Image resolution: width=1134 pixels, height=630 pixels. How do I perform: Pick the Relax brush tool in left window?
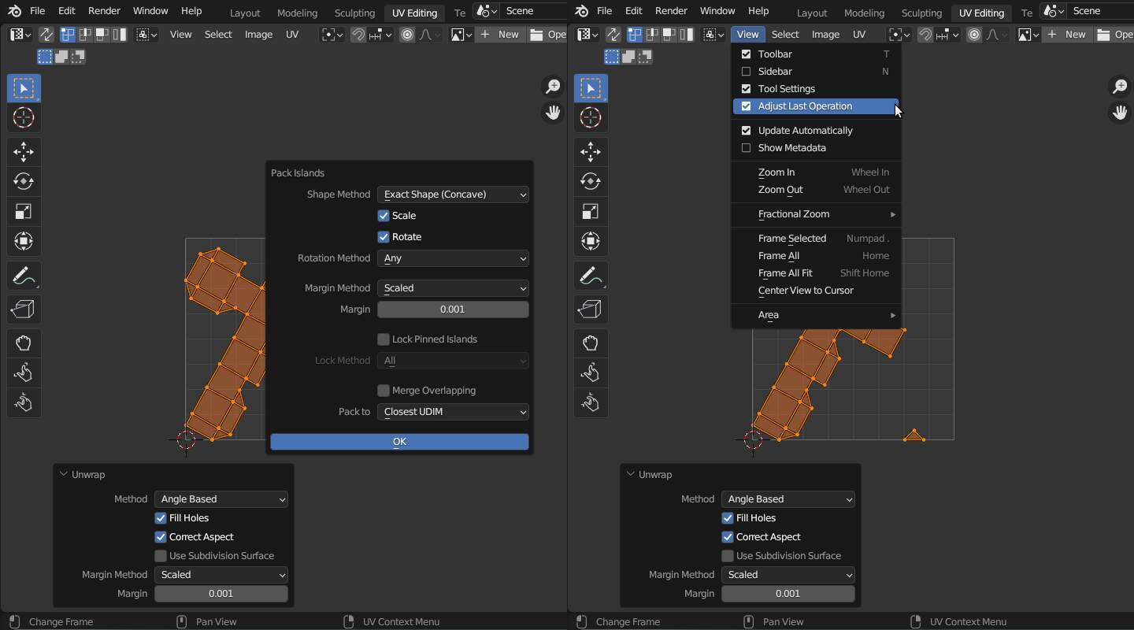[24, 372]
